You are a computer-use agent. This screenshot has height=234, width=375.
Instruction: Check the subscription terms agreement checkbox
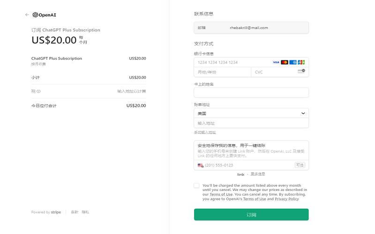[196, 185]
